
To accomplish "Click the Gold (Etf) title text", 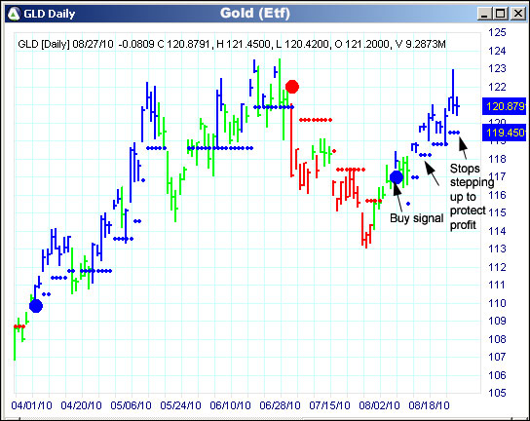I will click(x=255, y=14).
